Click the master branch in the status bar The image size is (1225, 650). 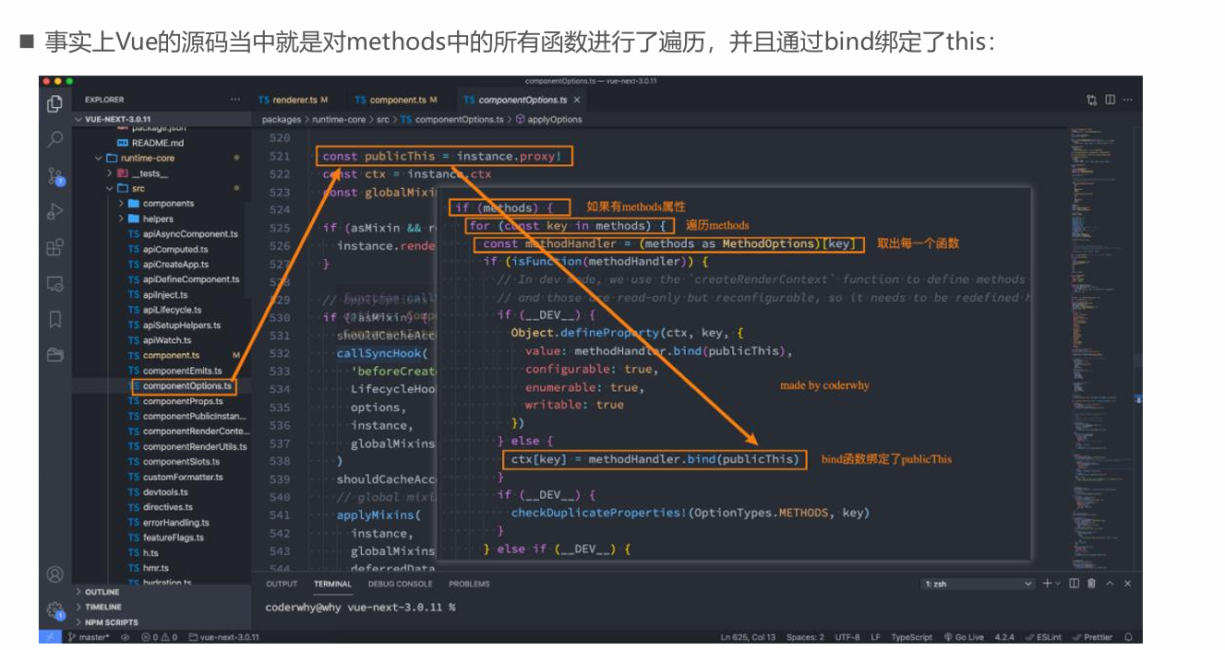coord(90,637)
